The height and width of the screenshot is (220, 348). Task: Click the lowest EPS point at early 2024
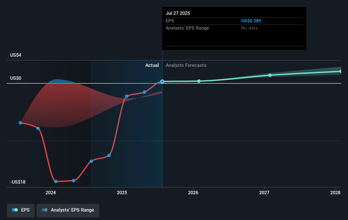tap(56, 181)
